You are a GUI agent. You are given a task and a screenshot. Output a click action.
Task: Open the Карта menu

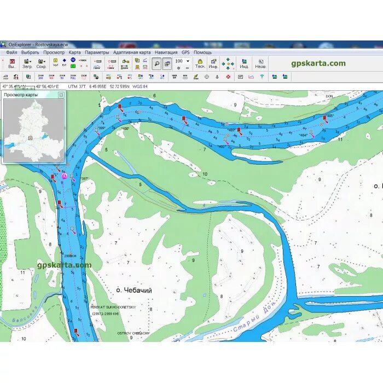point(74,53)
